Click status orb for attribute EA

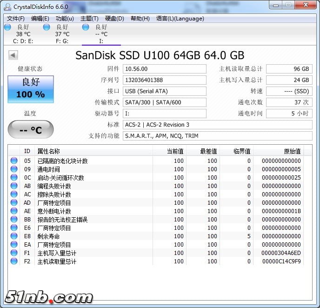(x=14, y=244)
